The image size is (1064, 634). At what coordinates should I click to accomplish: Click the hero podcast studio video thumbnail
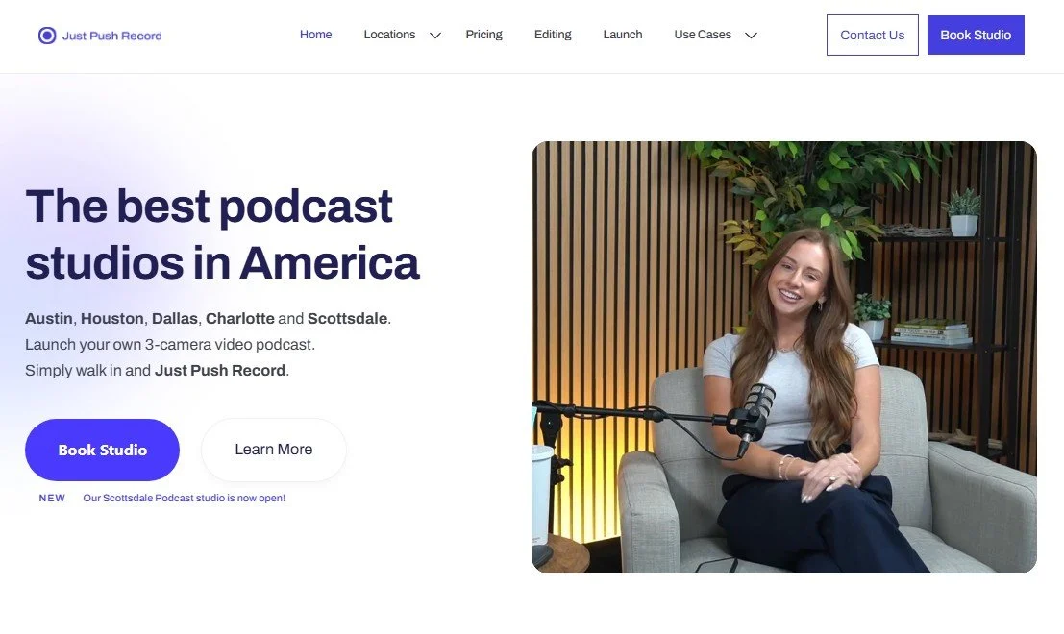(783, 357)
